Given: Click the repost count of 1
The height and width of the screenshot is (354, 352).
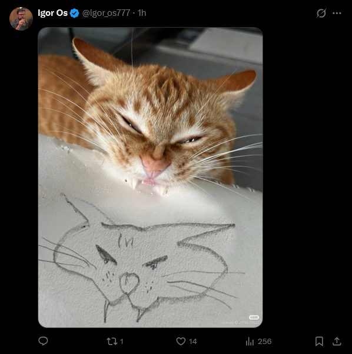Looking at the screenshot, I should (121, 341).
